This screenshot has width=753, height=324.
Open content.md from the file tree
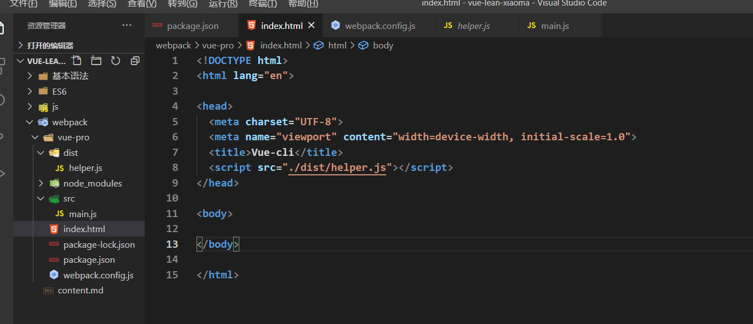[79, 290]
